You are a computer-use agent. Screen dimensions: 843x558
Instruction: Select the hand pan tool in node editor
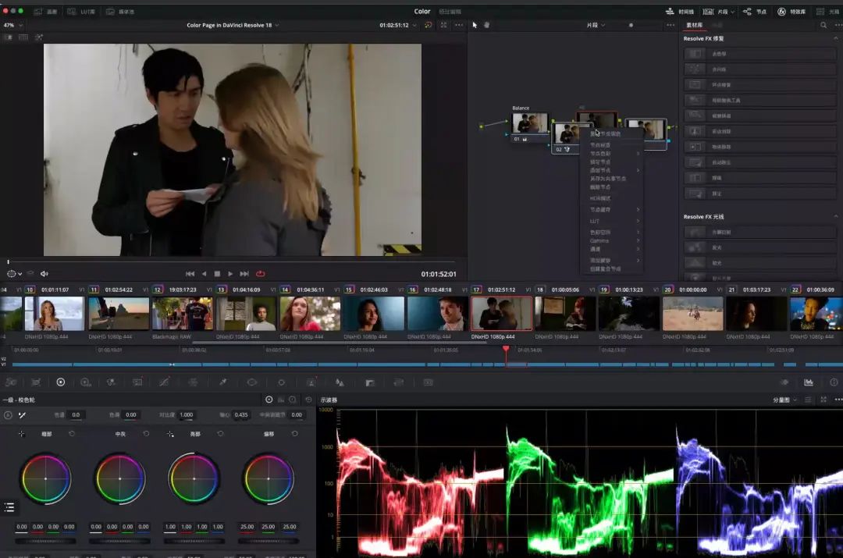coord(486,25)
